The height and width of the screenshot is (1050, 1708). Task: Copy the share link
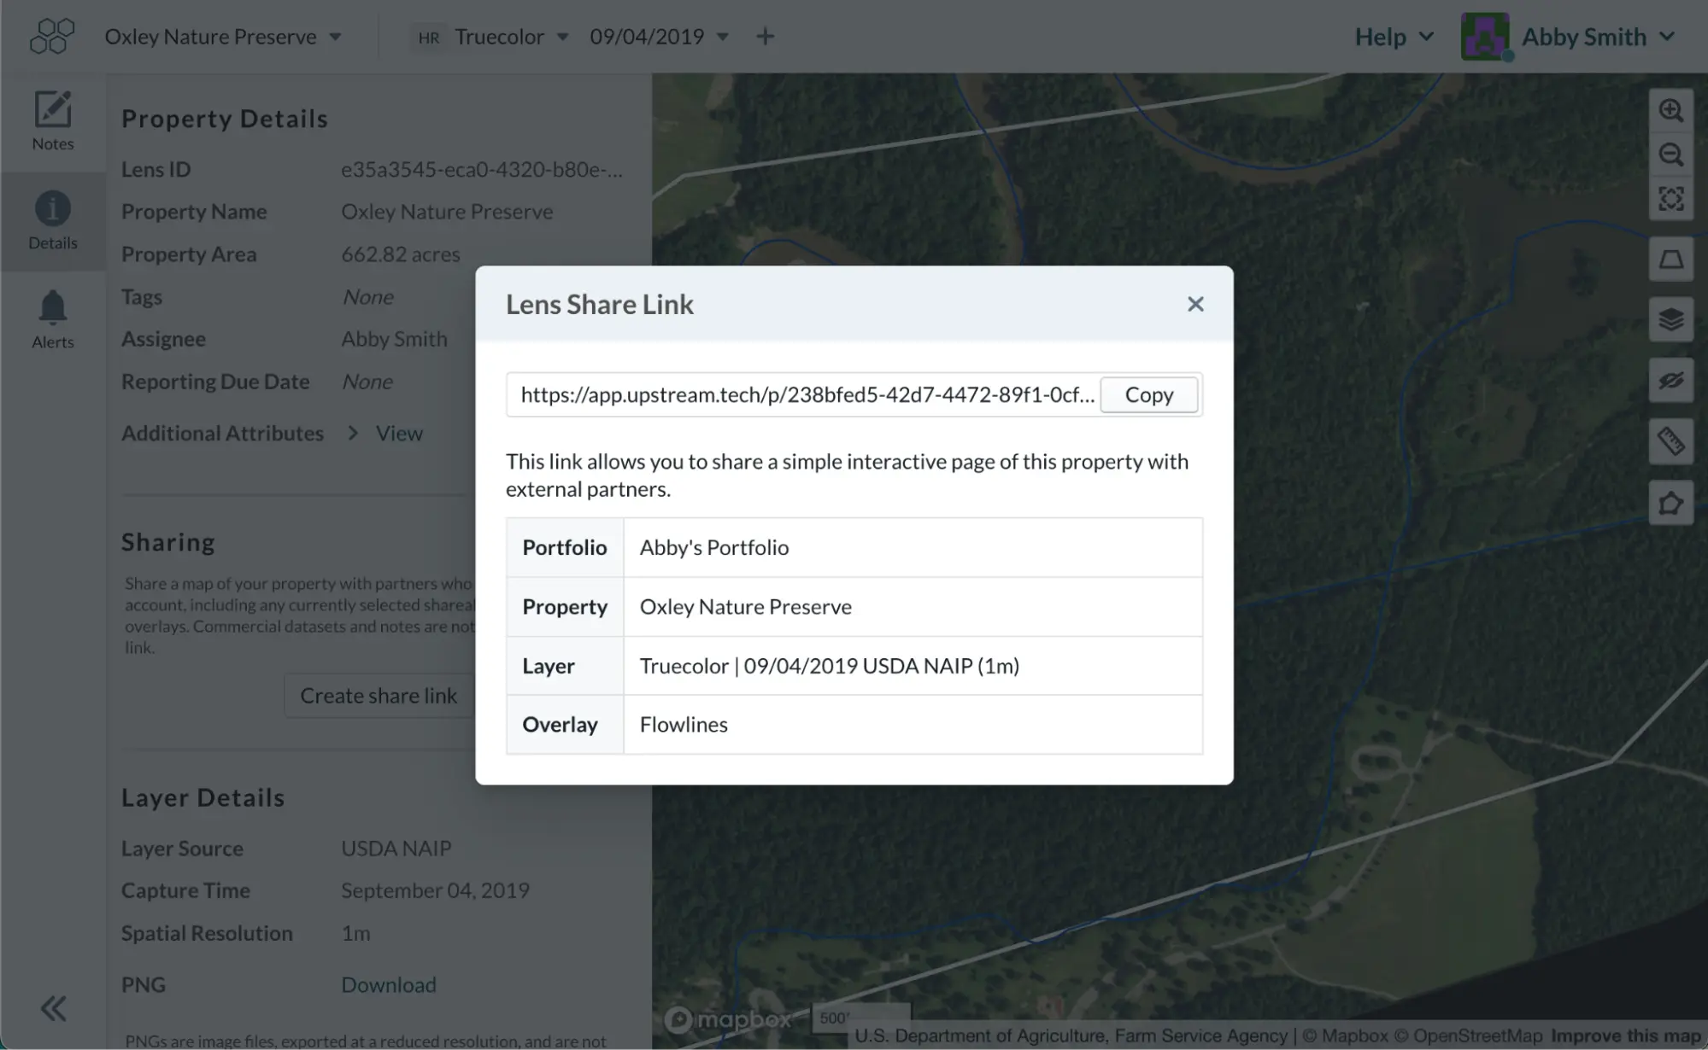1149,394
